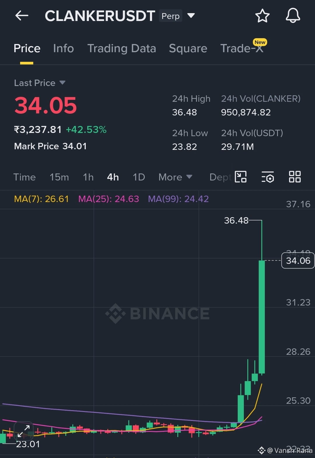
Task: Add CLANKERUSDT to favorites with star icon
Action: [x=262, y=16]
